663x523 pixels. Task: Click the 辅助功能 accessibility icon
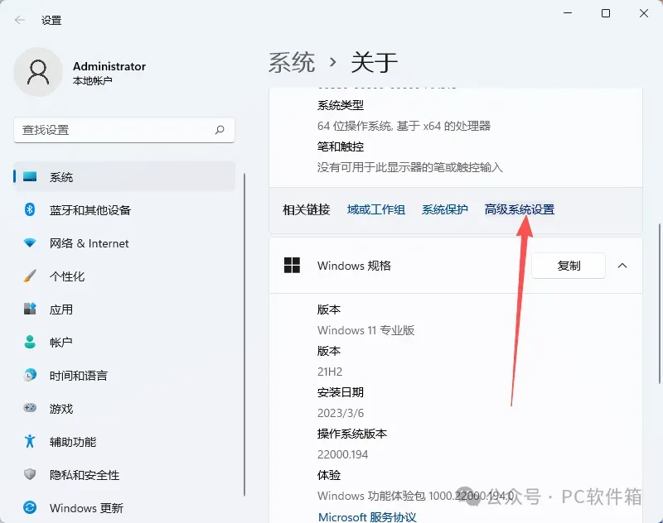[30, 441]
